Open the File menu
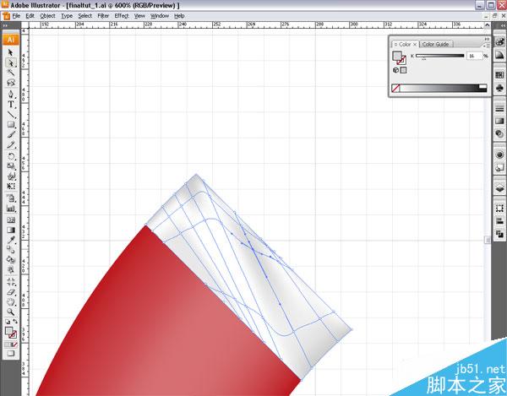The image size is (507, 396). tap(16, 16)
